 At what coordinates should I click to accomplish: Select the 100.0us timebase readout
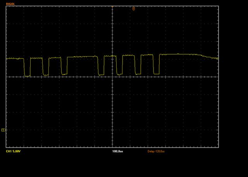[117, 151]
